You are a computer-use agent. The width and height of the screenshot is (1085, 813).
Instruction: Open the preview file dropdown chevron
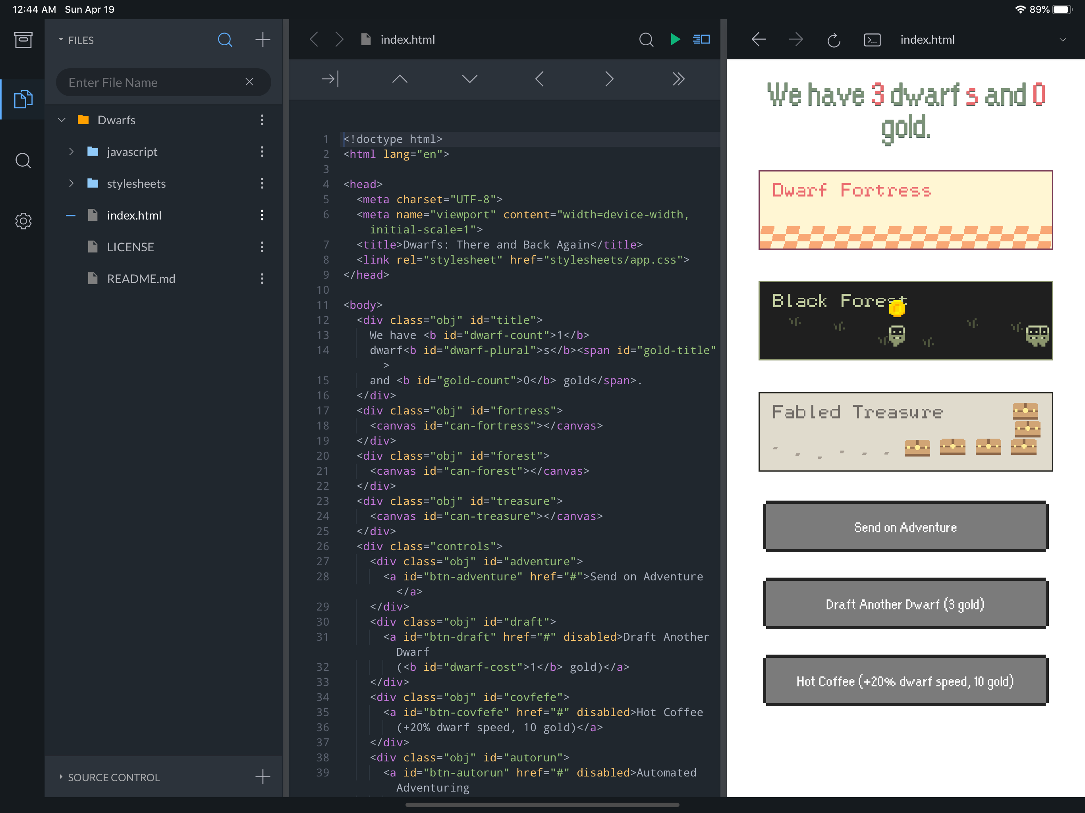pos(1062,40)
